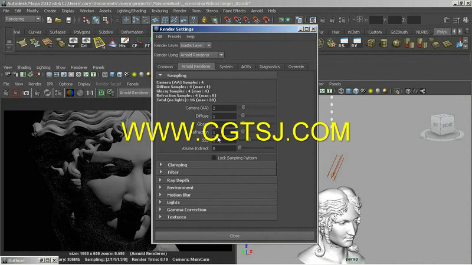
Task: Expand the Ray Depth section
Action: (x=160, y=180)
